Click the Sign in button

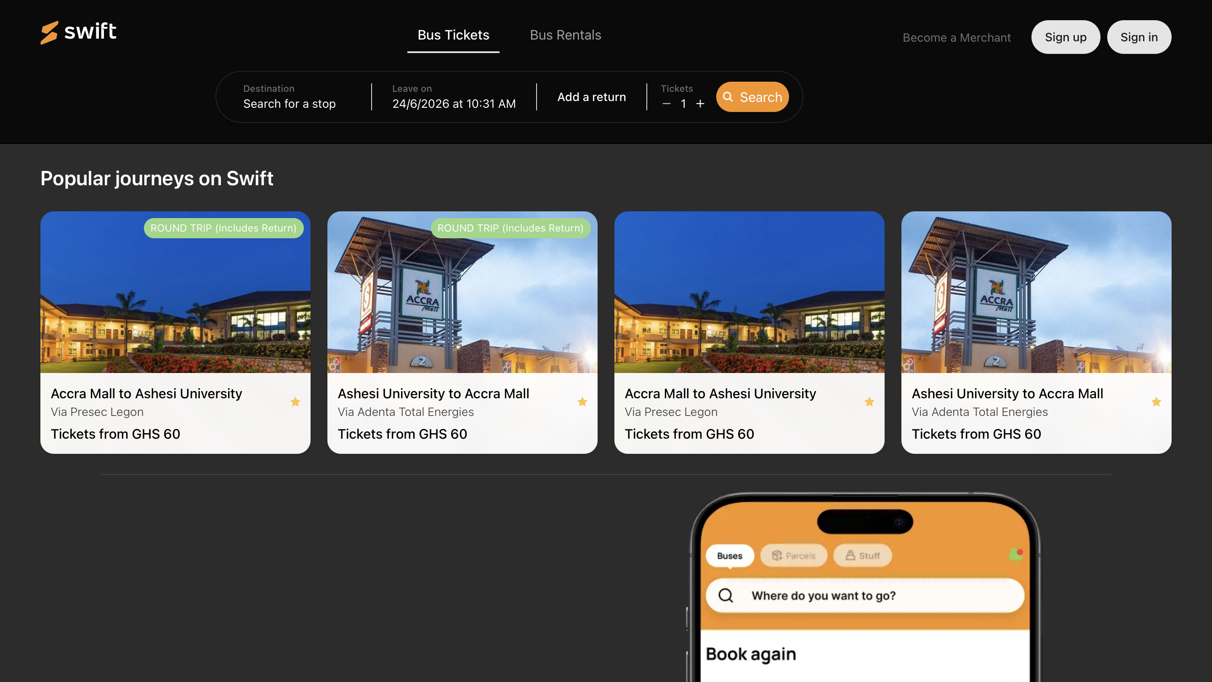(x=1139, y=37)
